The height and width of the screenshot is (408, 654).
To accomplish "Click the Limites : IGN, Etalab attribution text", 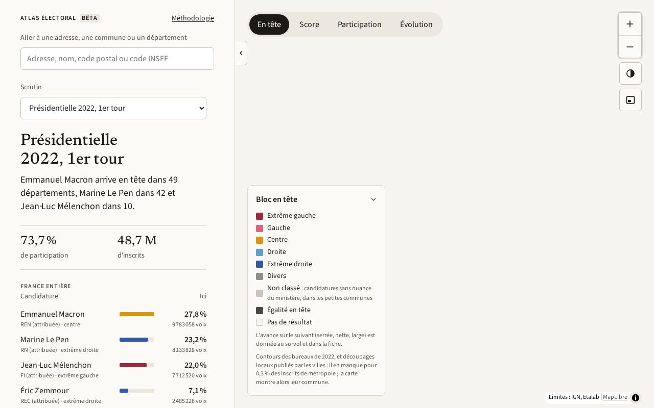I will coord(574,397).
